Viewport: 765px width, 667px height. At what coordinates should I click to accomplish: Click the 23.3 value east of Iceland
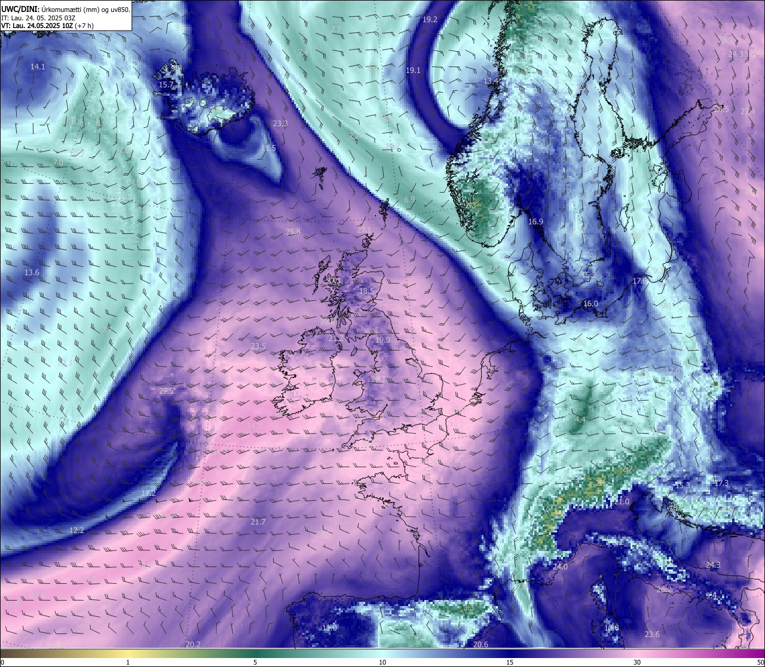[x=280, y=124]
